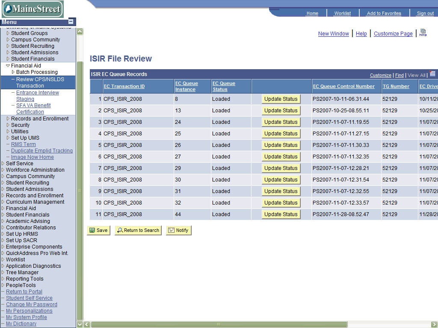Click Customize Page link
Screen dimensions: 438x328
tap(393, 33)
